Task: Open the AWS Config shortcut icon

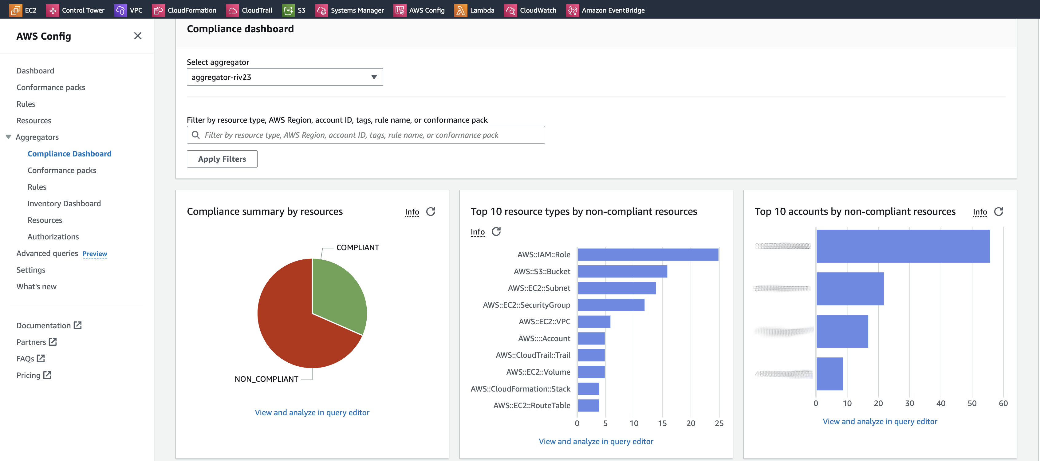Action: tap(400, 10)
